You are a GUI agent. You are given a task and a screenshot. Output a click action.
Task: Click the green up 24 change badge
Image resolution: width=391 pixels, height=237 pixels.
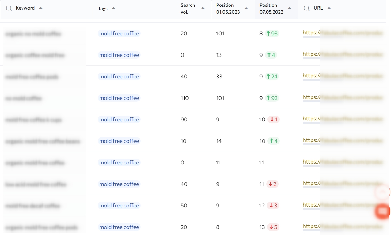[x=272, y=77]
